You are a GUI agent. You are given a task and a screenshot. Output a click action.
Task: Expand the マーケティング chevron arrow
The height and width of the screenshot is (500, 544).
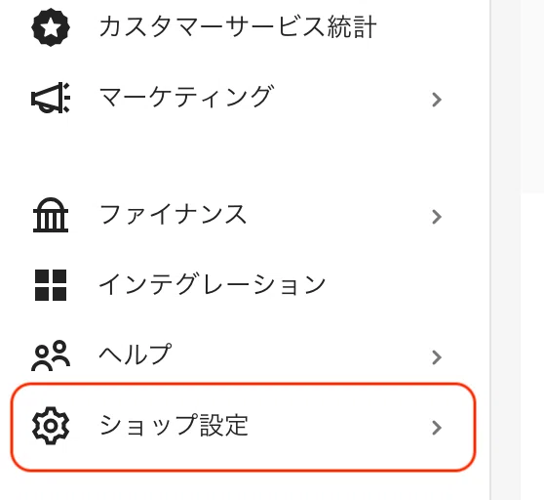pyautogui.click(x=437, y=100)
